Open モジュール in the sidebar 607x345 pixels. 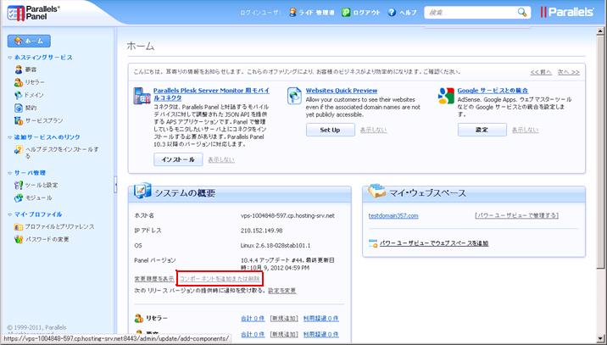point(39,198)
